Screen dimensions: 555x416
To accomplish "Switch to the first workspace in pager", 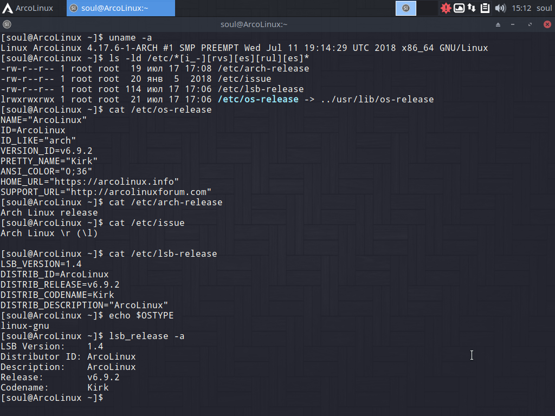I will click(405, 8).
